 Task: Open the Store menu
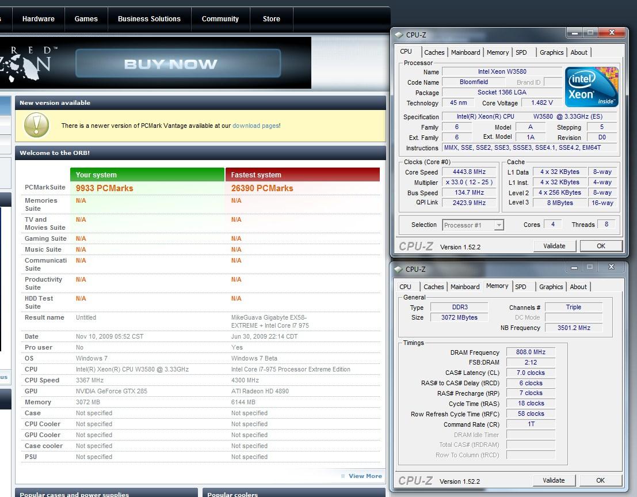pos(272,18)
